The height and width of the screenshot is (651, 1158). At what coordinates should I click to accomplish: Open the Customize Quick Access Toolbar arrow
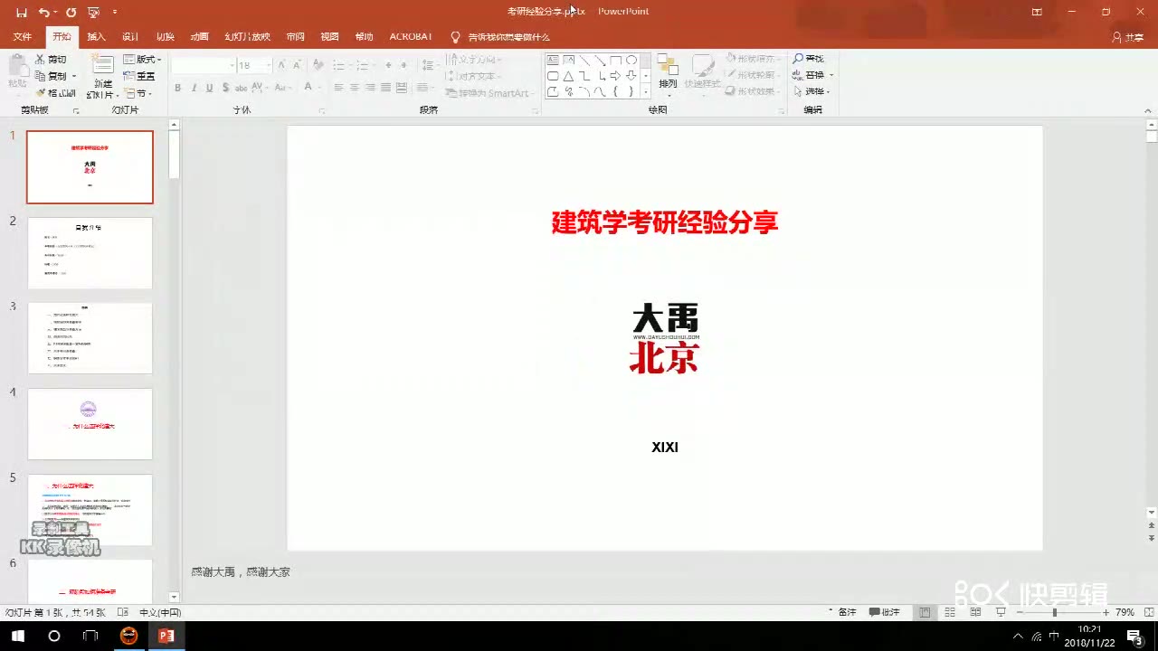[115, 12]
